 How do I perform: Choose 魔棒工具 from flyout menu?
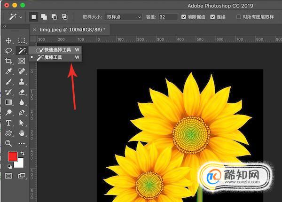(55, 57)
